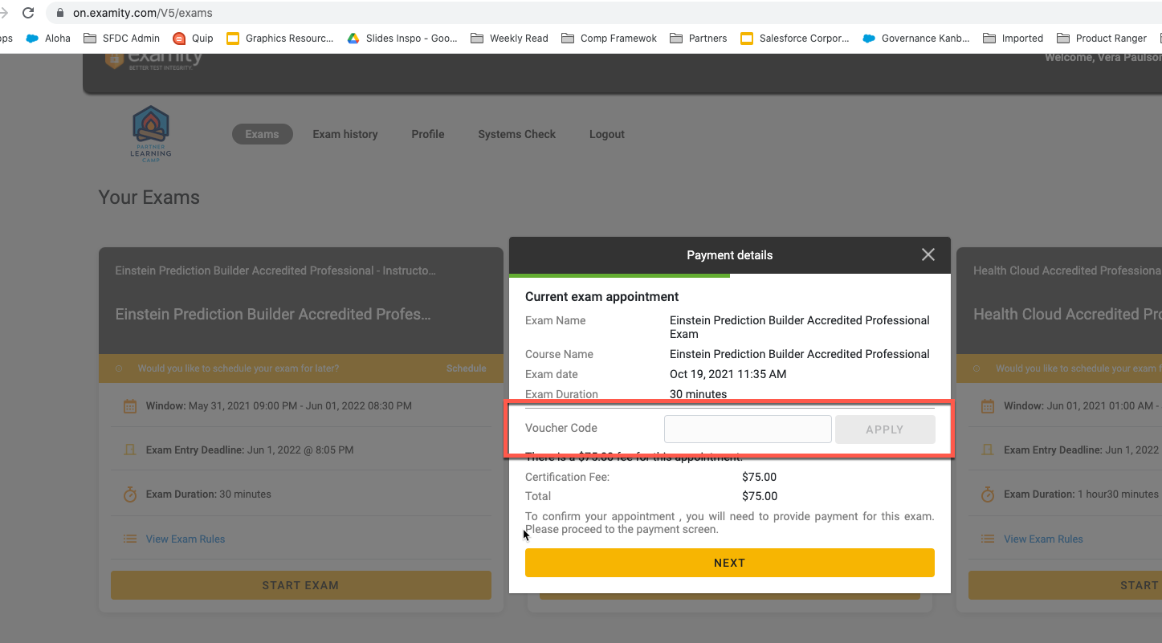The height and width of the screenshot is (643, 1162).
Task: Click Schedule link on Einstein exam card
Action: coord(466,368)
